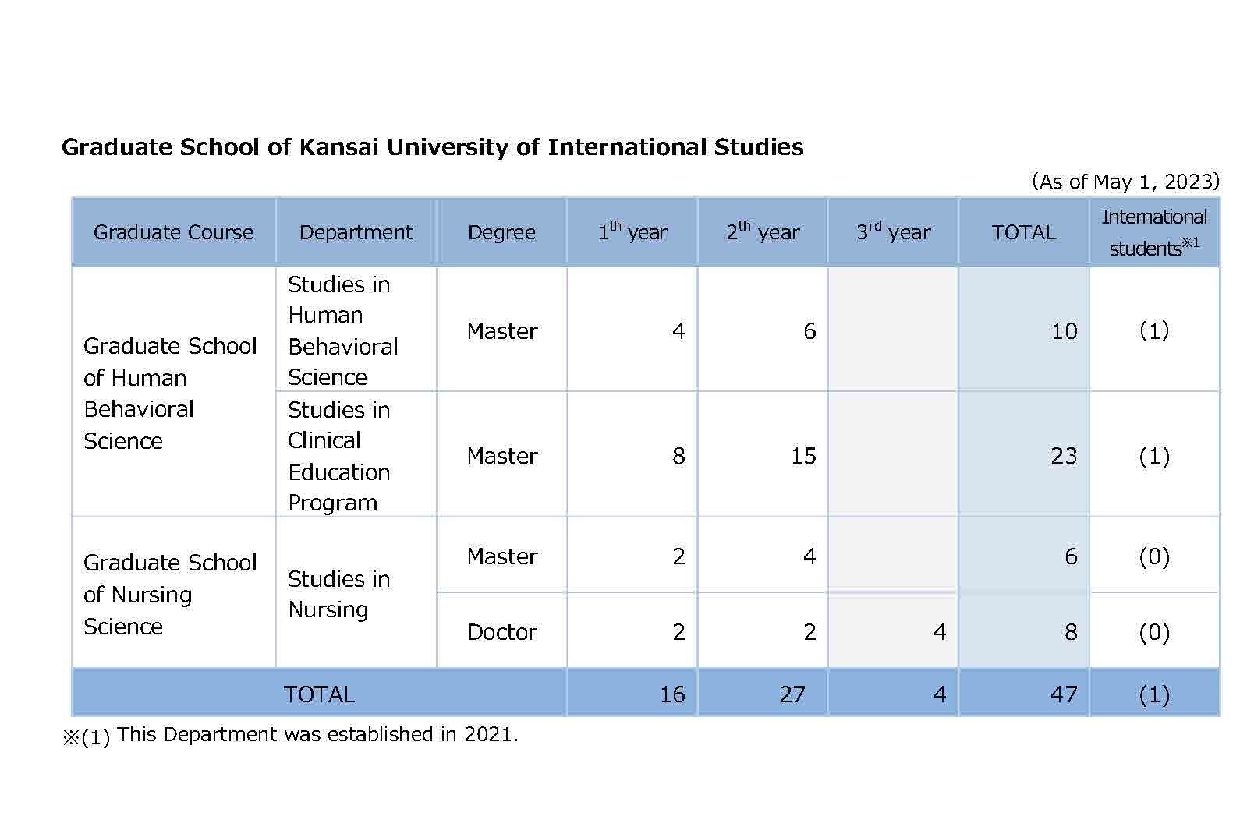Select the 'International students' column header

coord(1154,232)
